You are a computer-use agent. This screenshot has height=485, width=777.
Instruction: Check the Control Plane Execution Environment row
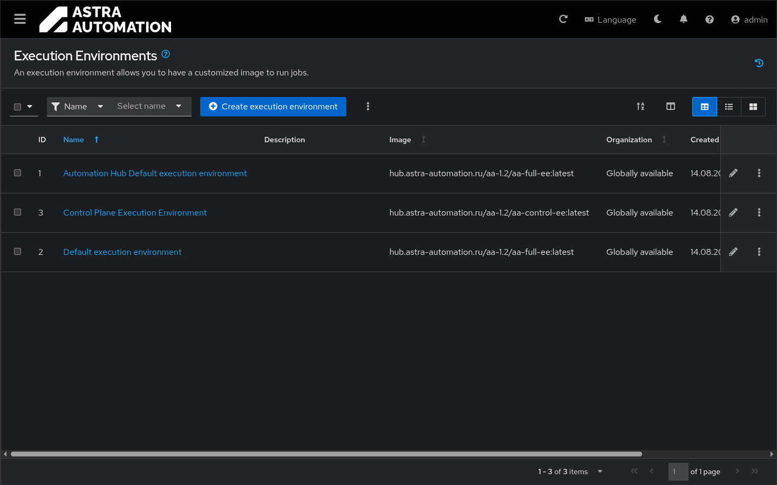pos(18,212)
